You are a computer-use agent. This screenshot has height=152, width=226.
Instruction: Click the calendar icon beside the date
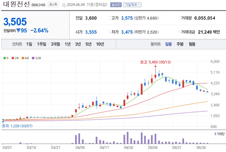click(x=64, y=5)
